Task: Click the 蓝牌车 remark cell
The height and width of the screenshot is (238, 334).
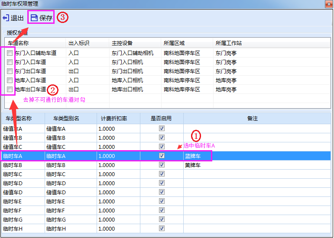Action: click(x=257, y=156)
